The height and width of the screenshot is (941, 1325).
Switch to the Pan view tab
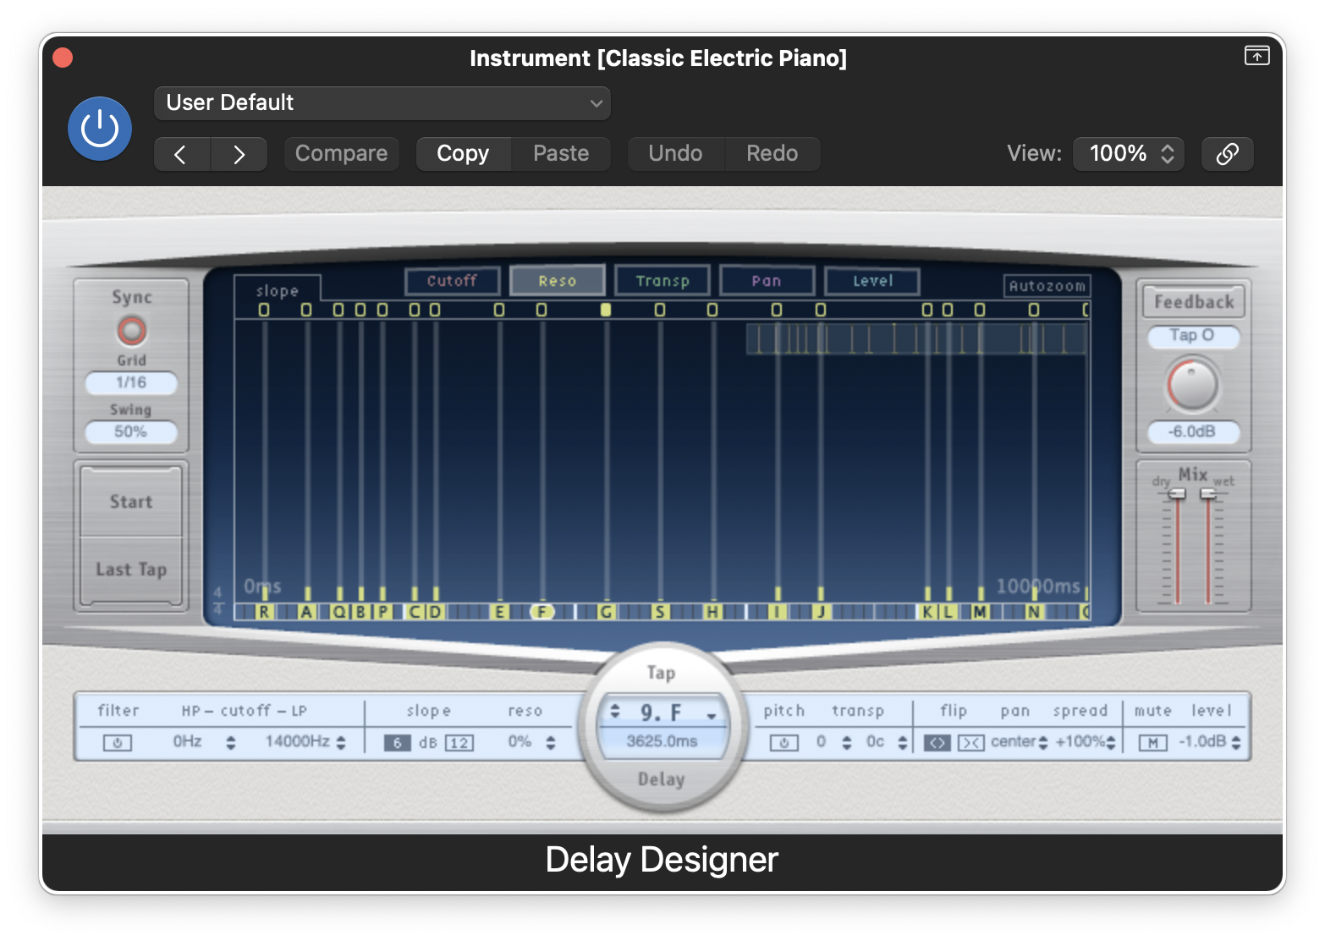point(767,281)
